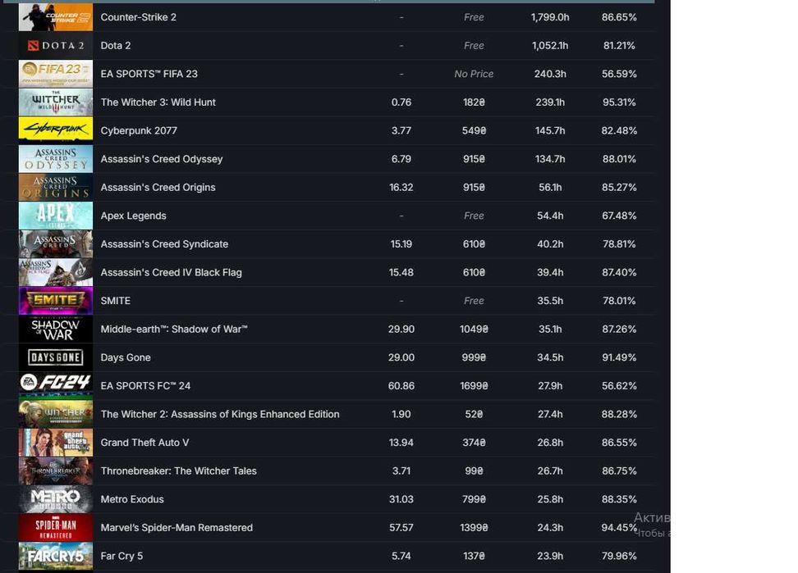Click the Far Cry 5 game name

(122, 557)
